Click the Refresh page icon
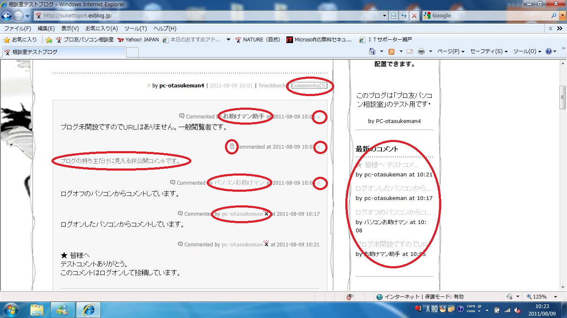This screenshot has width=567, height=318. pyautogui.click(x=403, y=16)
